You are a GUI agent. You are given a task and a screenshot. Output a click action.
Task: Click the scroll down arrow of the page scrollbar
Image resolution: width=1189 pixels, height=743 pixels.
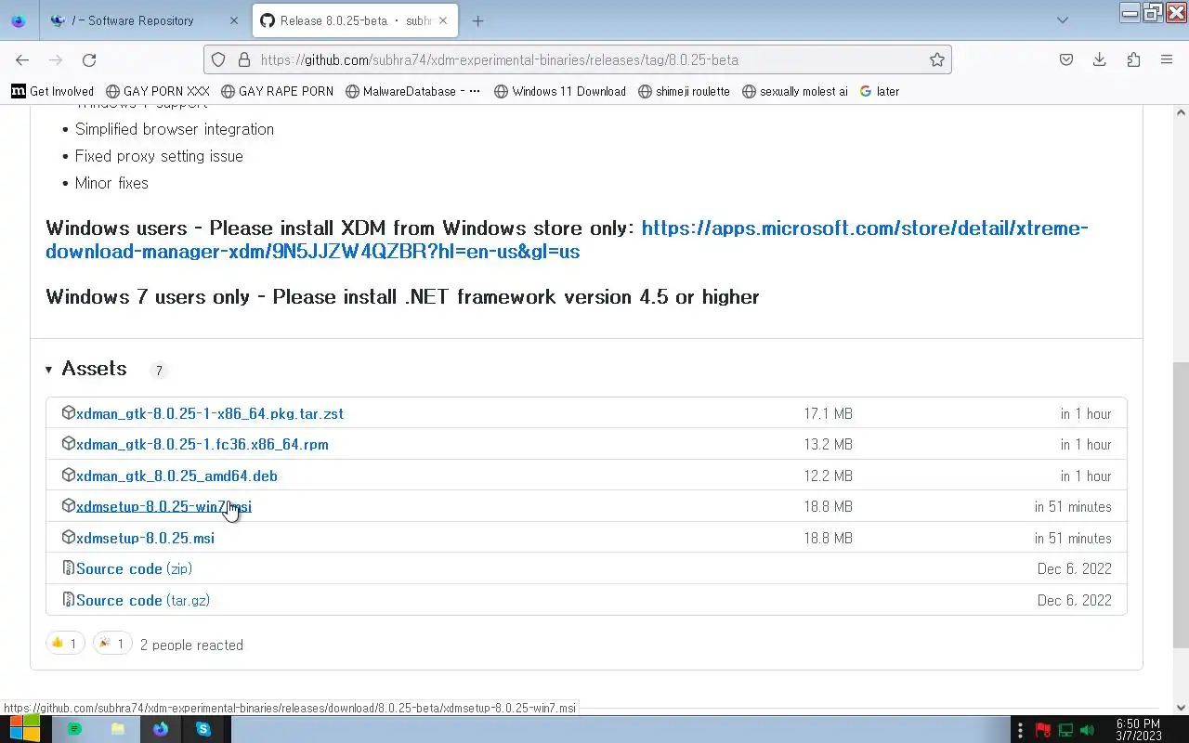tap(1181, 707)
